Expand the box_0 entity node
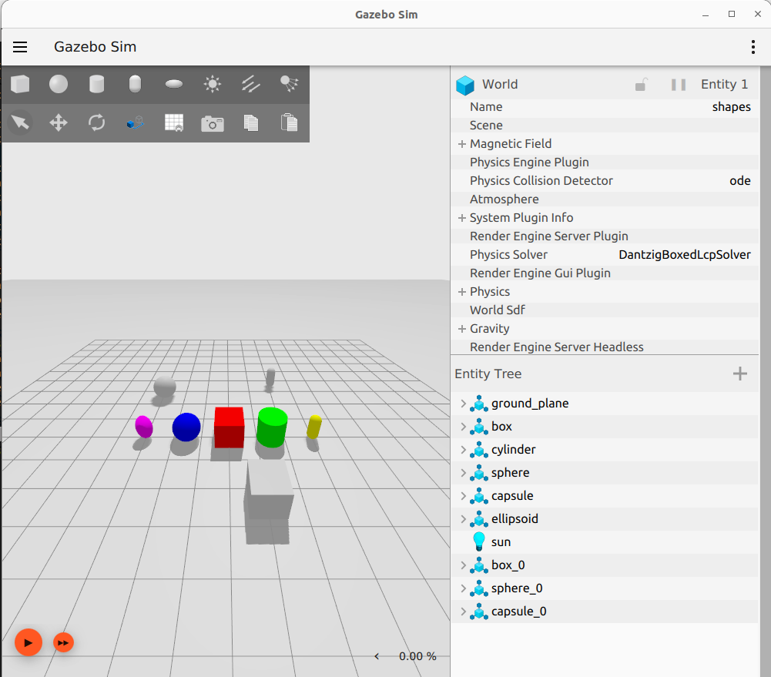This screenshot has width=771, height=677. click(463, 565)
